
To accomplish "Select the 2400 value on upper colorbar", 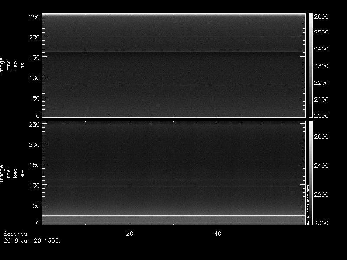I will [x=321, y=49].
